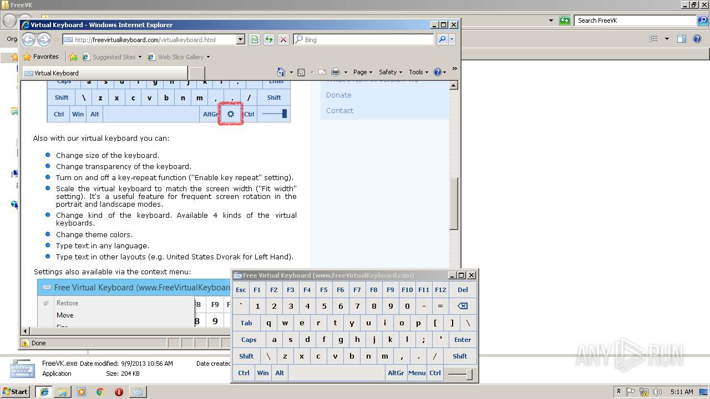710x399 pixels.
Task: Toggle left Shift key on virtual keyboard
Action: (x=246, y=356)
